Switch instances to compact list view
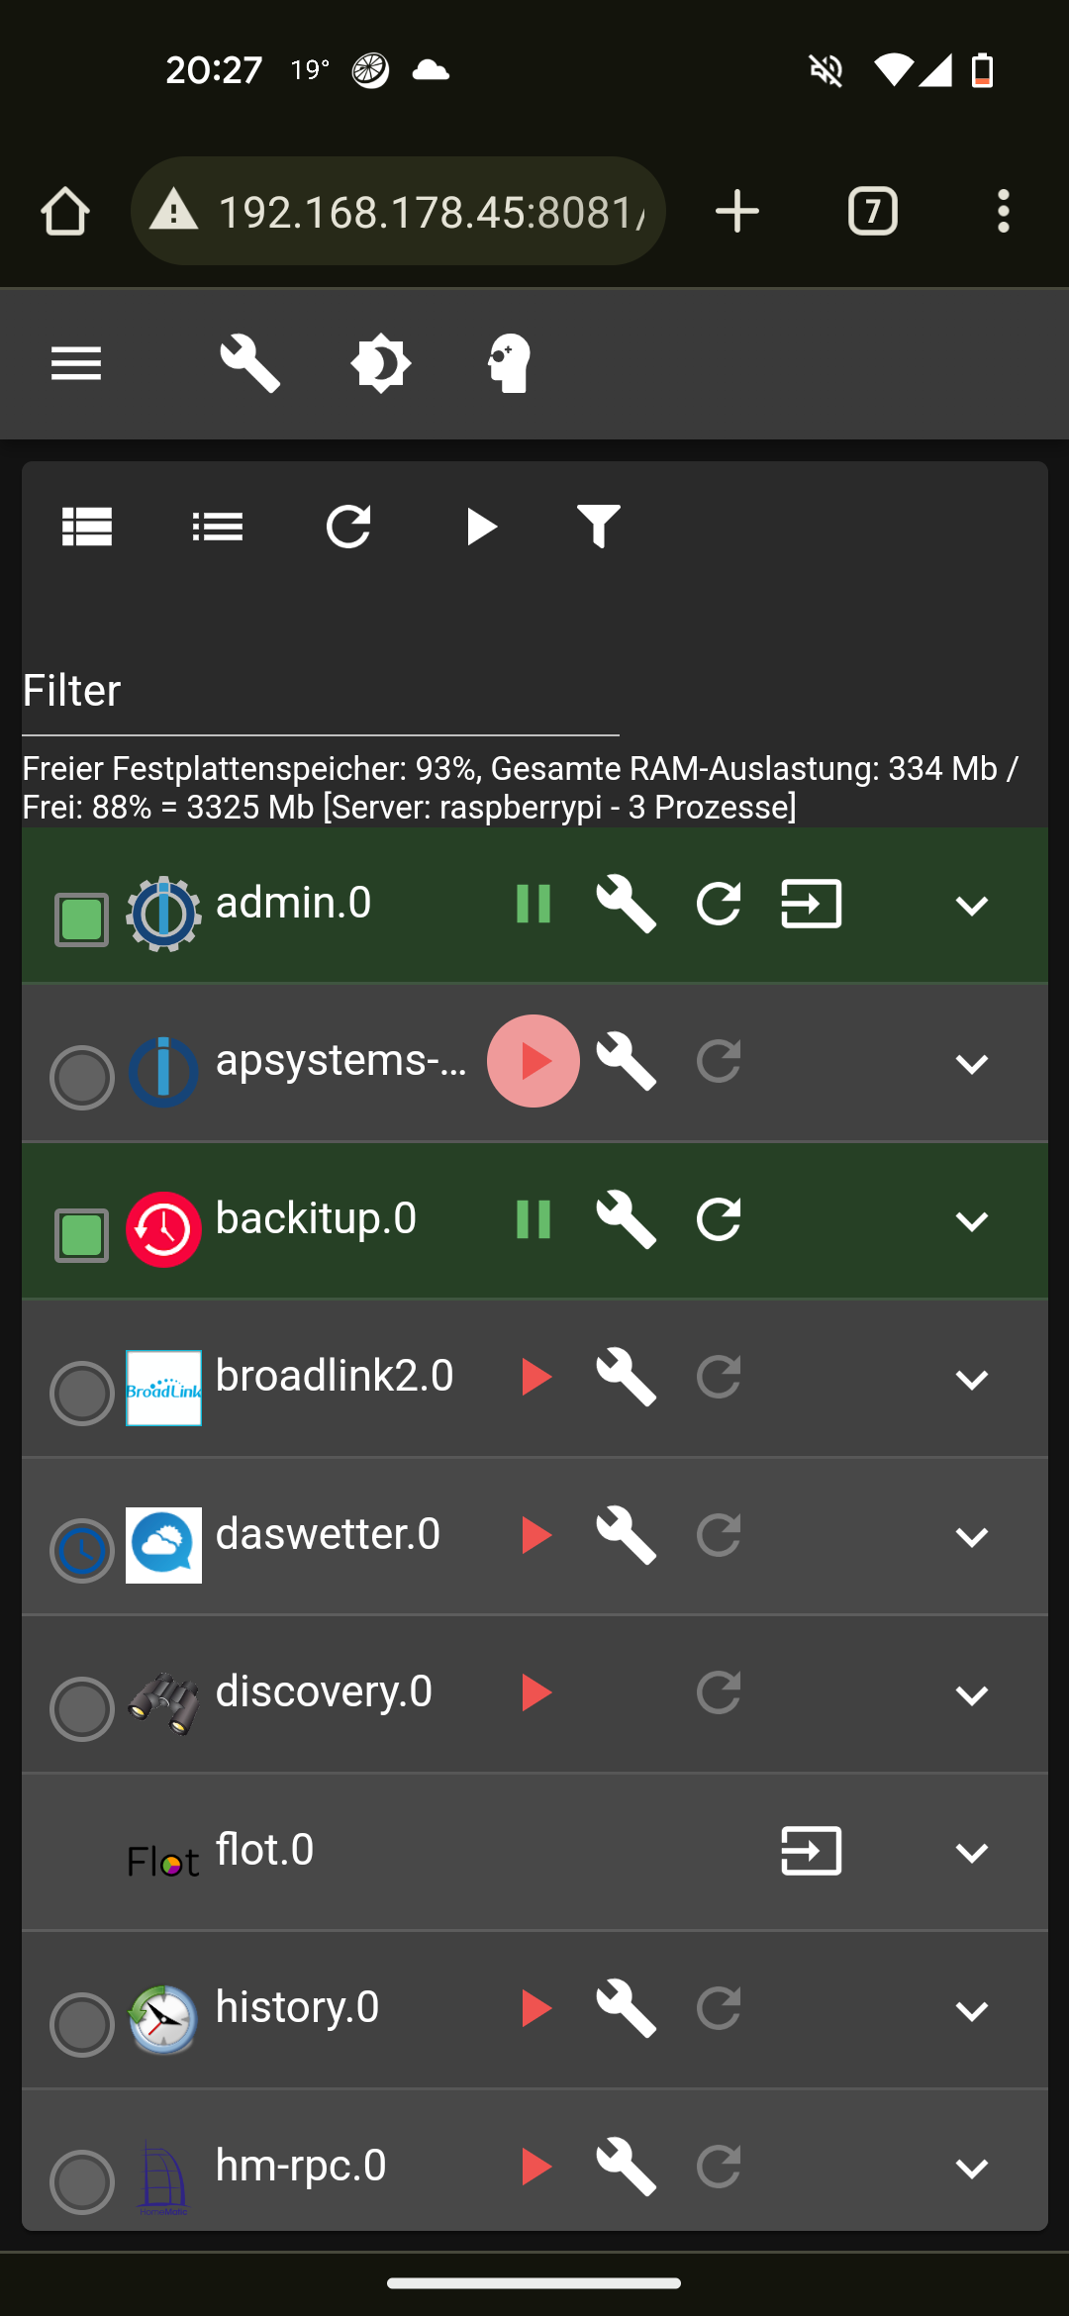Viewport: 1069px width, 2316px height. tap(218, 527)
